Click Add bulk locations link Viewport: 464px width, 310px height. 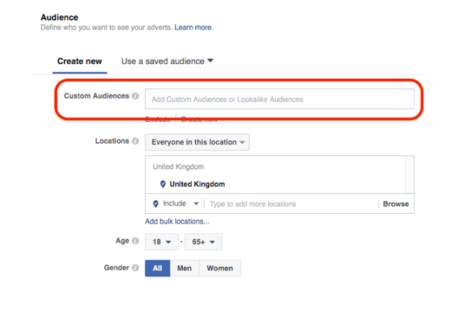(x=176, y=222)
